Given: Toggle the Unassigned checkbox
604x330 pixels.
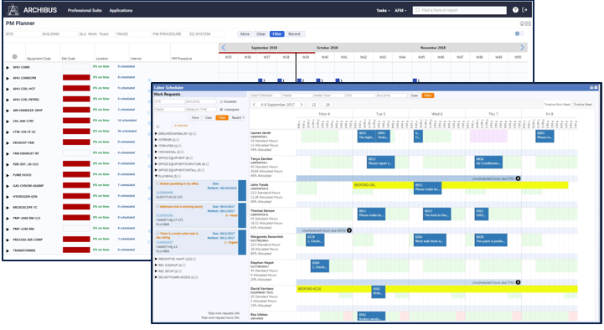Looking at the screenshot, I should point(221,110).
